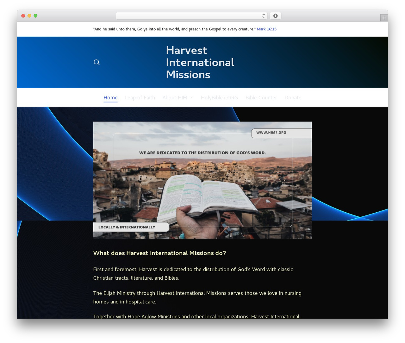Expand the About HIM submenu chevron

point(191,97)
